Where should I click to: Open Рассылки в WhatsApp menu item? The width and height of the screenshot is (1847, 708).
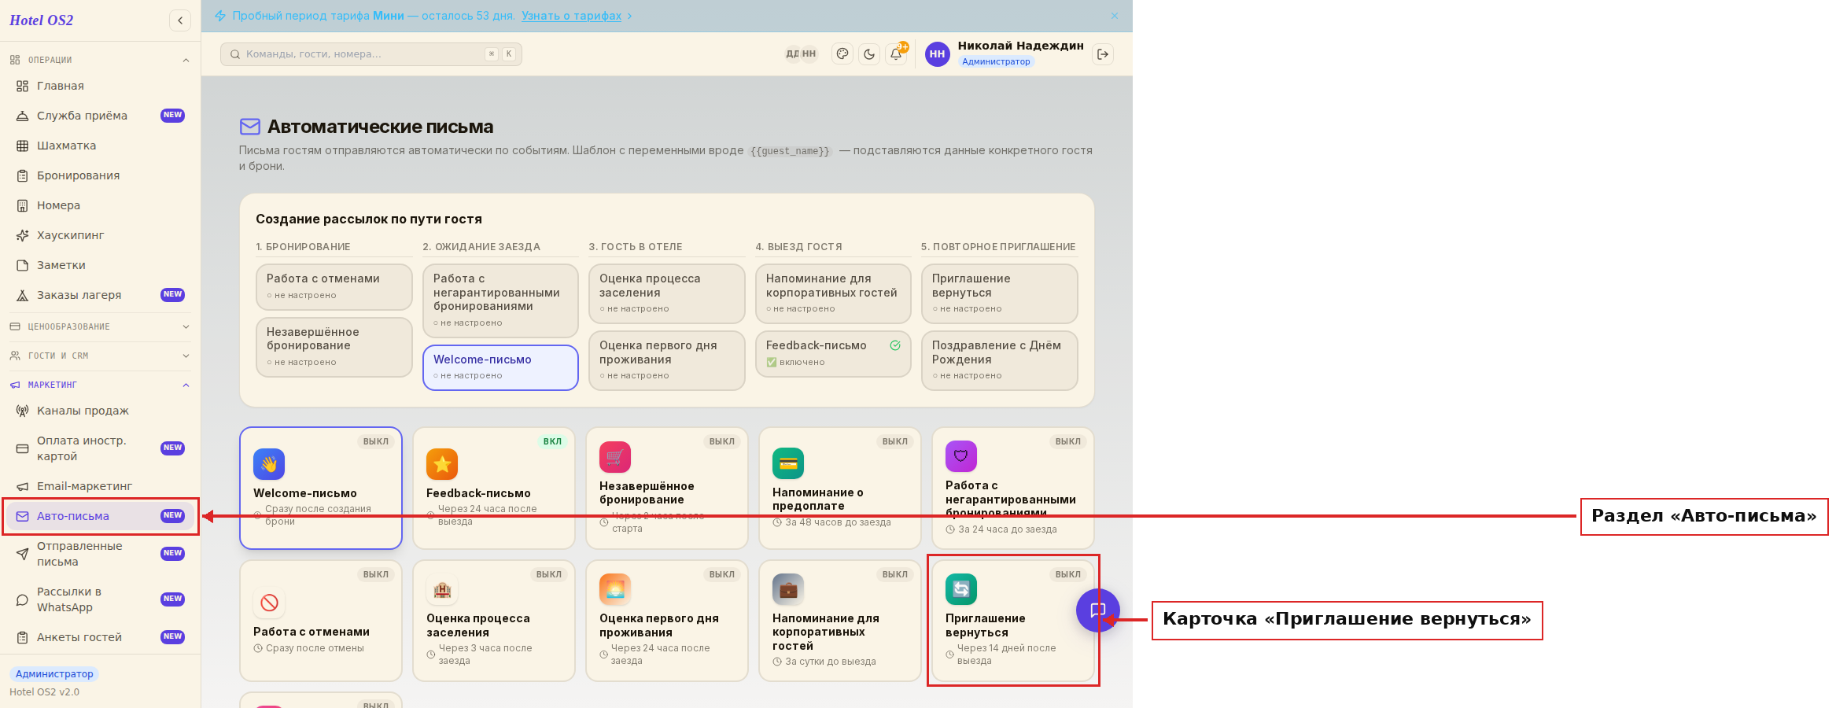[100, 599]
